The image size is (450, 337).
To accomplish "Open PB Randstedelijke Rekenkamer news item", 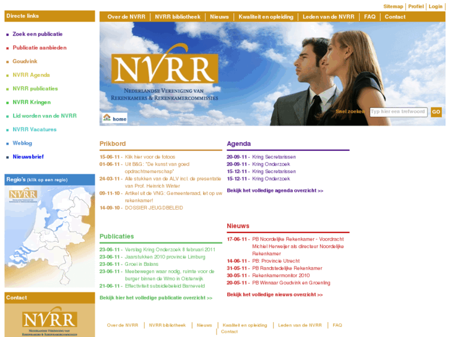I will click(x=287, y=268).
